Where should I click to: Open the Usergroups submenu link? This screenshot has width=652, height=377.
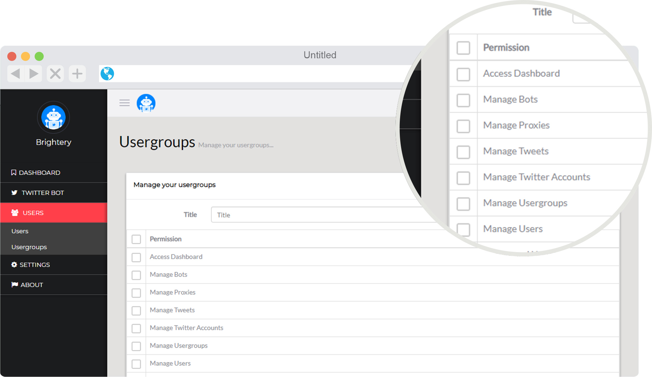click(x=29, y=247)
